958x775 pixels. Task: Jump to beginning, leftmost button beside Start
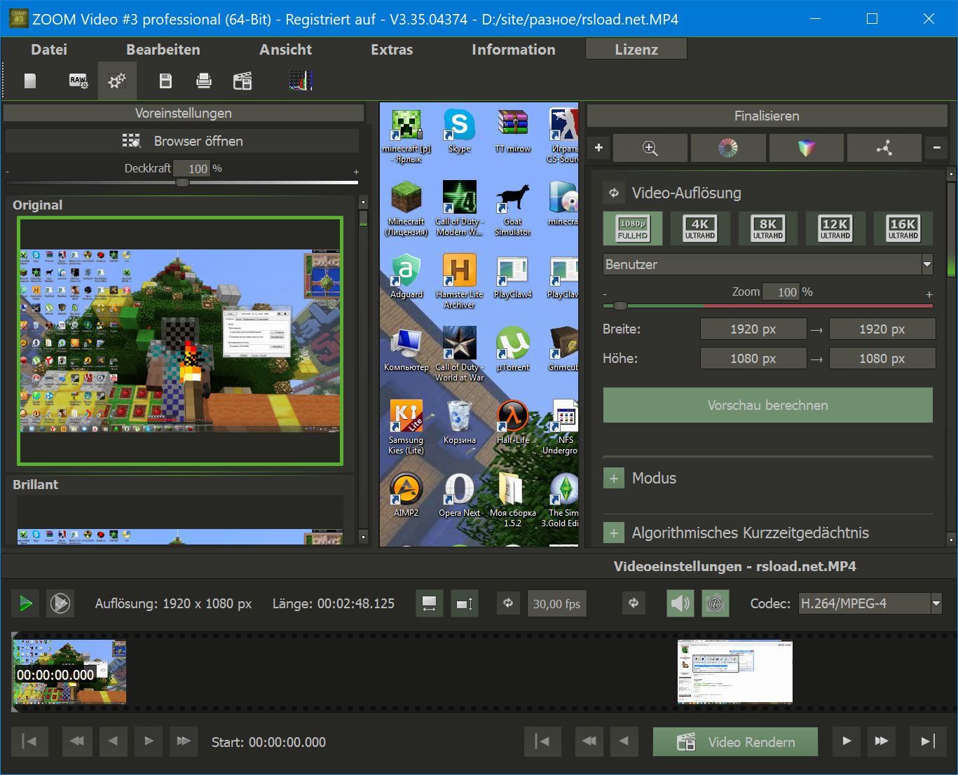(29, 741)
